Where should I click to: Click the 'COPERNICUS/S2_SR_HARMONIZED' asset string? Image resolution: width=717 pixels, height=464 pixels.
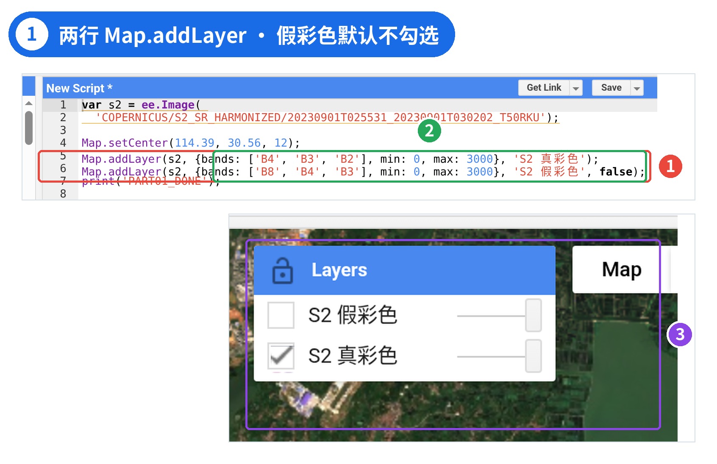click(x=321, y=117)
